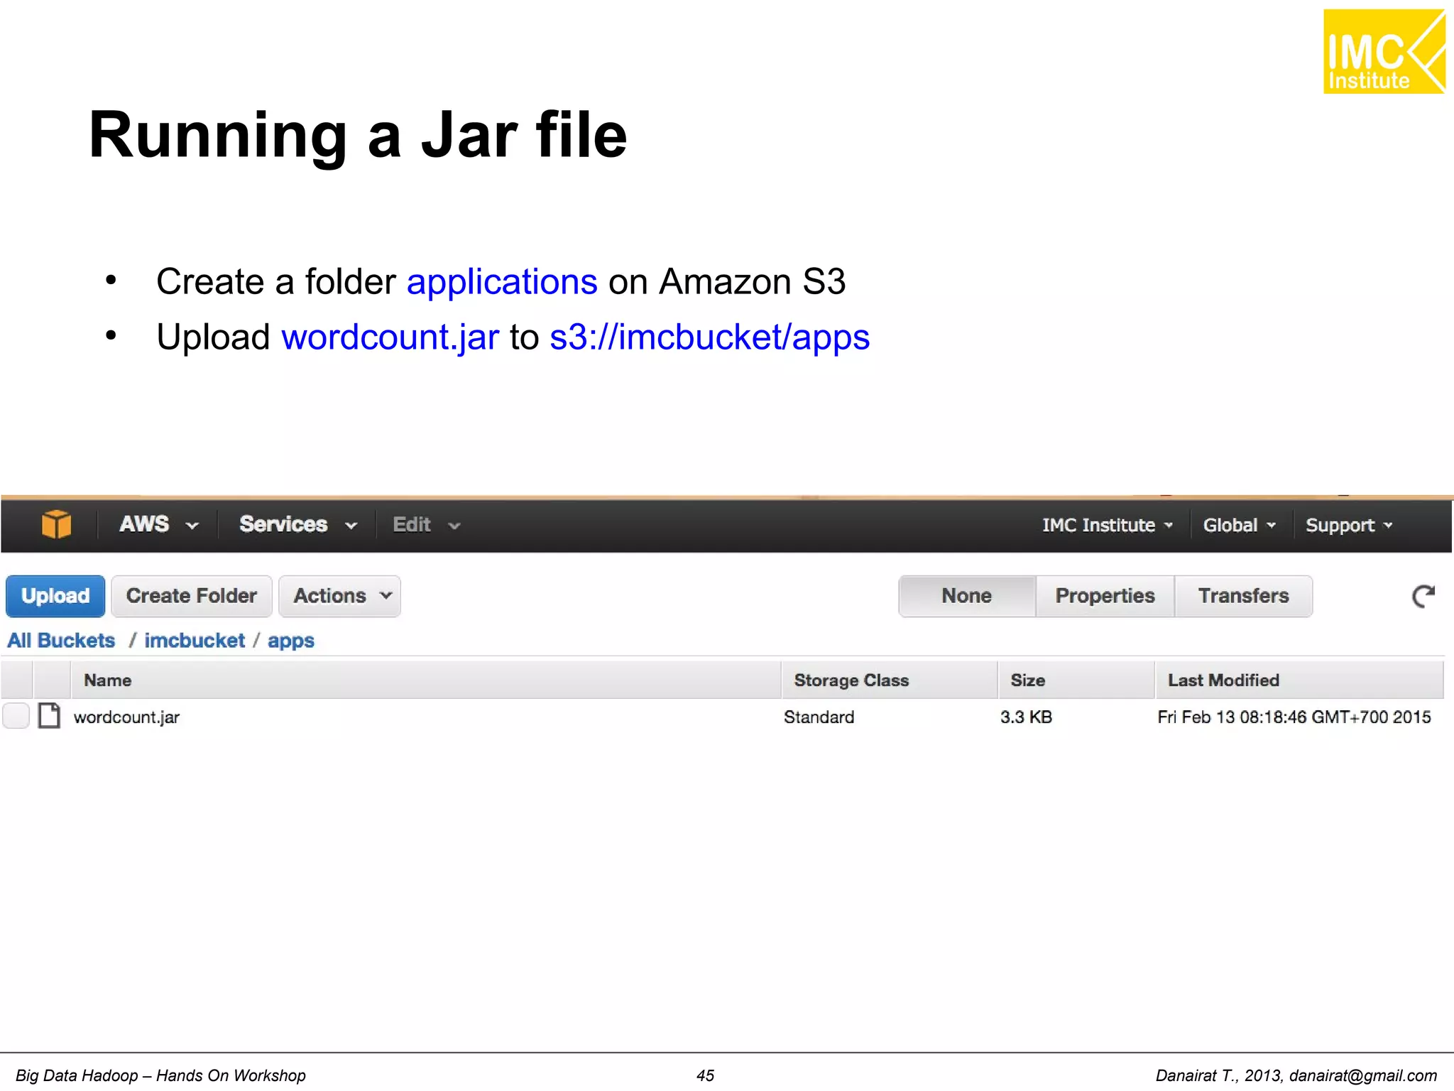
Task: Click the blue Upload button
Action: point(55,596)
